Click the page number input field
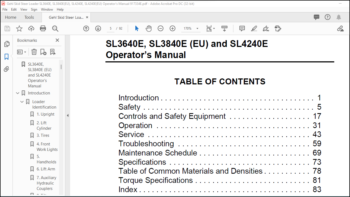This screenshot has width=350, height=197. 111,28
